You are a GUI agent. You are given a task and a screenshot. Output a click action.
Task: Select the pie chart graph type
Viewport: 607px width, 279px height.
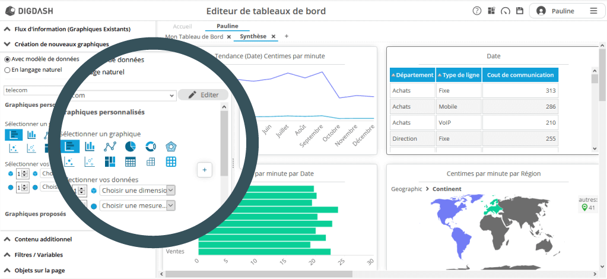pyautogui.click(x=131, y=147)
